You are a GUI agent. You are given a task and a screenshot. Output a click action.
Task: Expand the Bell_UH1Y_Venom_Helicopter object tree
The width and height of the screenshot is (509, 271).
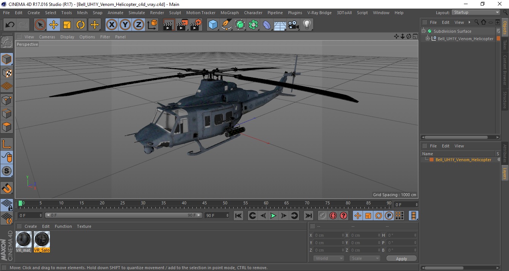pos(427,39)
